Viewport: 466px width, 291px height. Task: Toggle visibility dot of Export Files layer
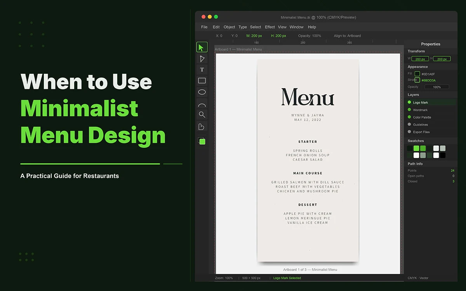pos(409,132)
